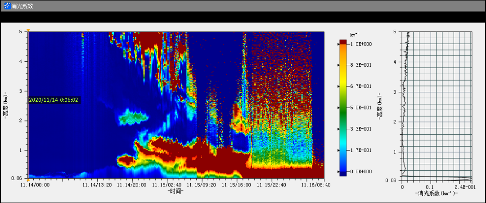Click the 1.0E+000 colorbar arrow marker
486x203 pixels.
coord(339,44)
